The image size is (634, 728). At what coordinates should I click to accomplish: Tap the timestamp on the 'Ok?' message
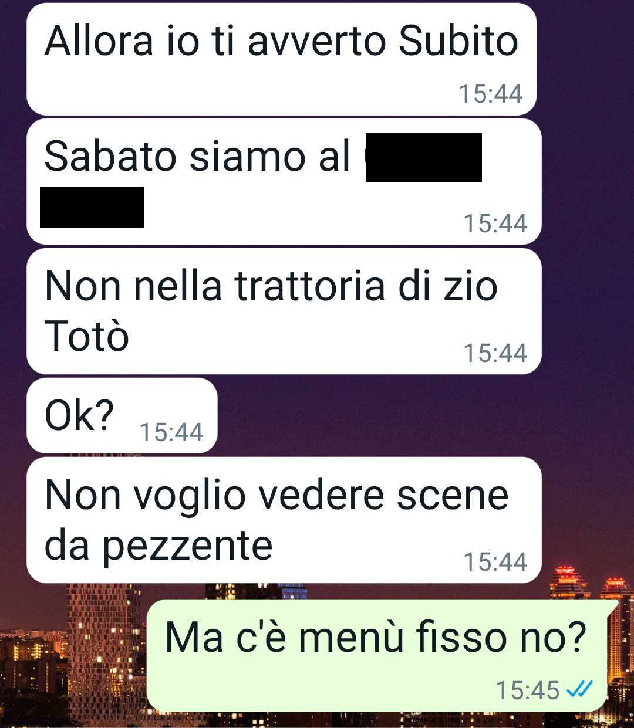171,432
